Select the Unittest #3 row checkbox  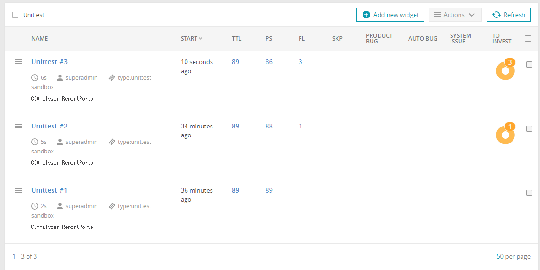529,65
